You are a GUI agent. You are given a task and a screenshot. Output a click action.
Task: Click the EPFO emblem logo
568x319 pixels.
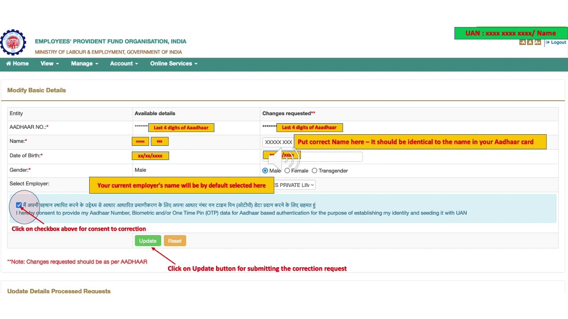[x=13, y=43]
